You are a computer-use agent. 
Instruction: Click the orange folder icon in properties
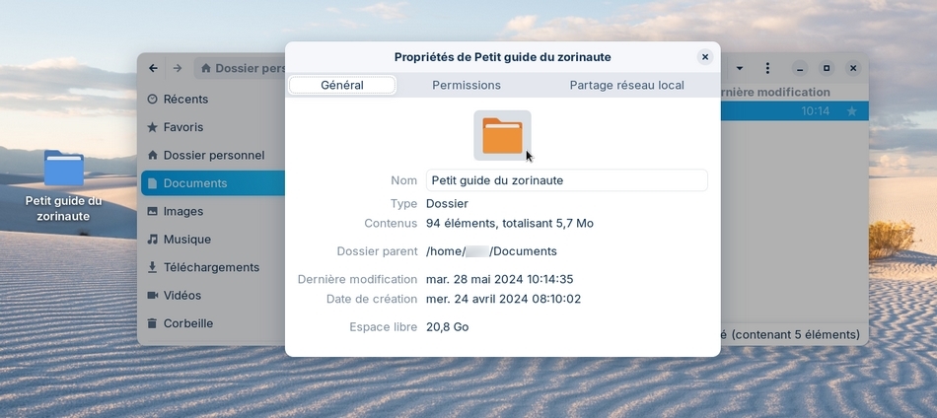[502, 135]
